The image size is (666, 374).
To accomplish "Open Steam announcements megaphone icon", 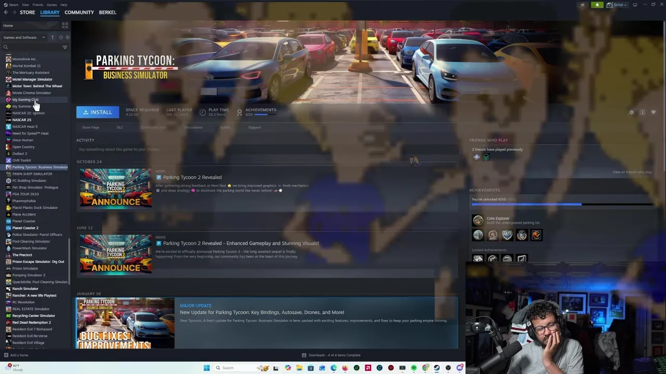I will (x=582, y=5).
